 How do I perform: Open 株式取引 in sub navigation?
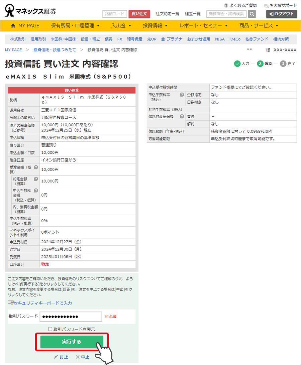[x=18, y=39]
